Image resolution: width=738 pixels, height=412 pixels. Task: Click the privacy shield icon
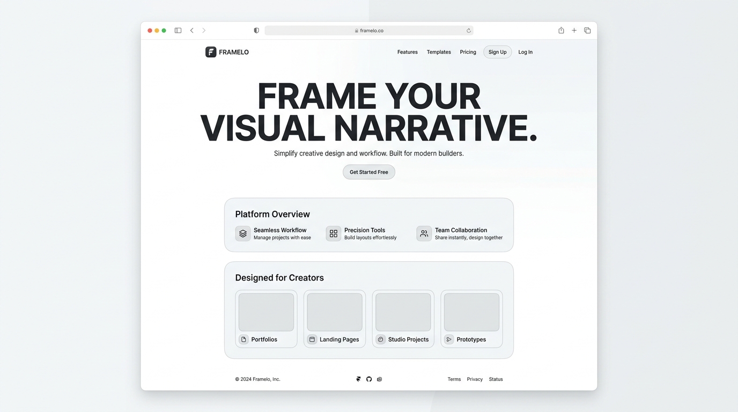(x=256, y=31)
